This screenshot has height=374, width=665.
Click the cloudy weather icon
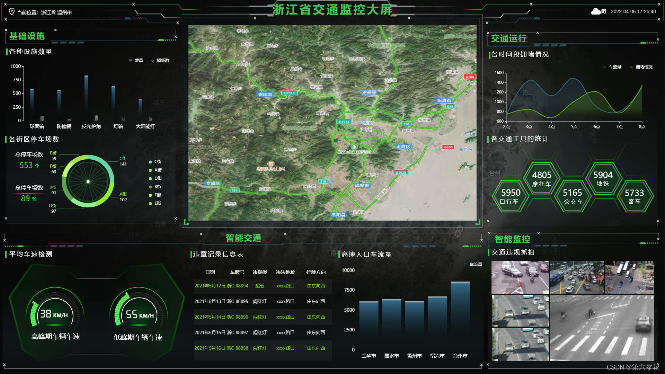tap(595, 12)
